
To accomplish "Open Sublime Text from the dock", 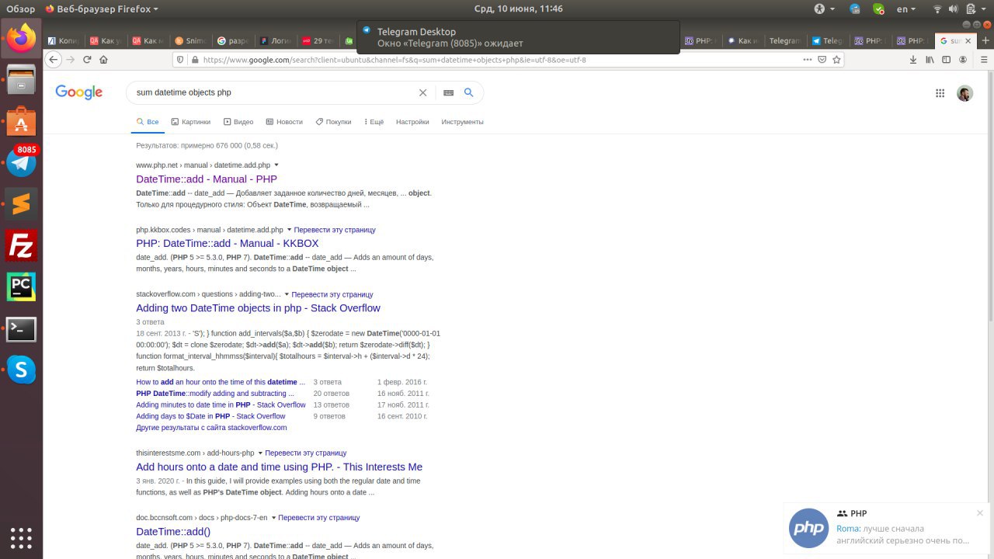I will 21,204.
